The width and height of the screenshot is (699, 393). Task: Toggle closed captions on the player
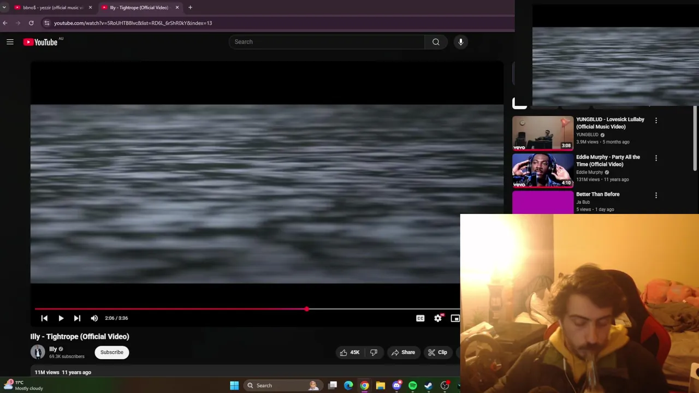click(420, 318)
